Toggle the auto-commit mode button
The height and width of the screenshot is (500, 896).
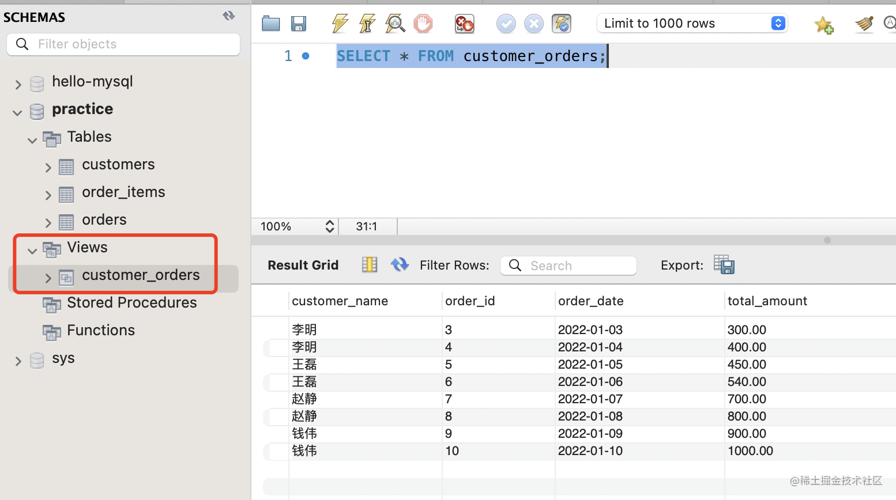(x=561, y=24)
